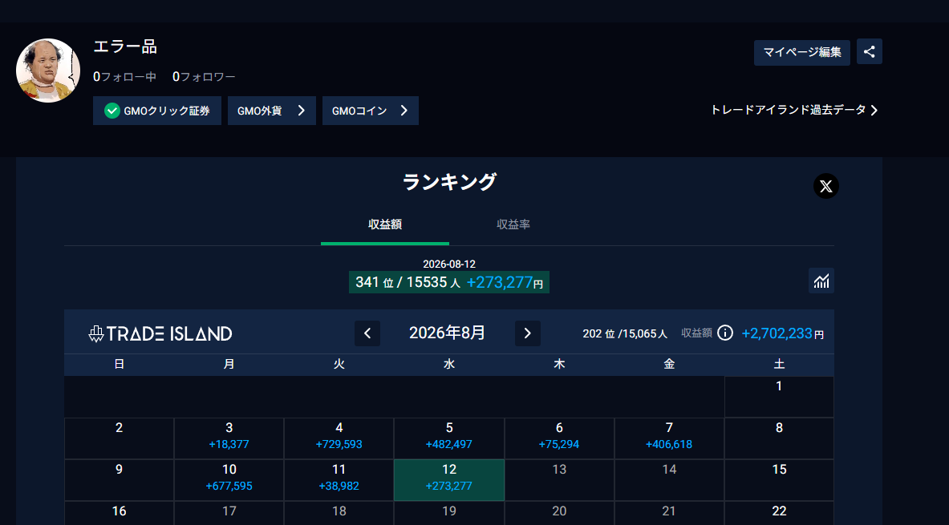Select August 10 cell with +677,595
This screenshot has height=525, width=949.
[x=229, y=480]
